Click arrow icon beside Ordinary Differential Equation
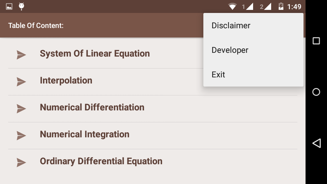The height and width of the screenshot is (184, 327). [x=21, y=162]
